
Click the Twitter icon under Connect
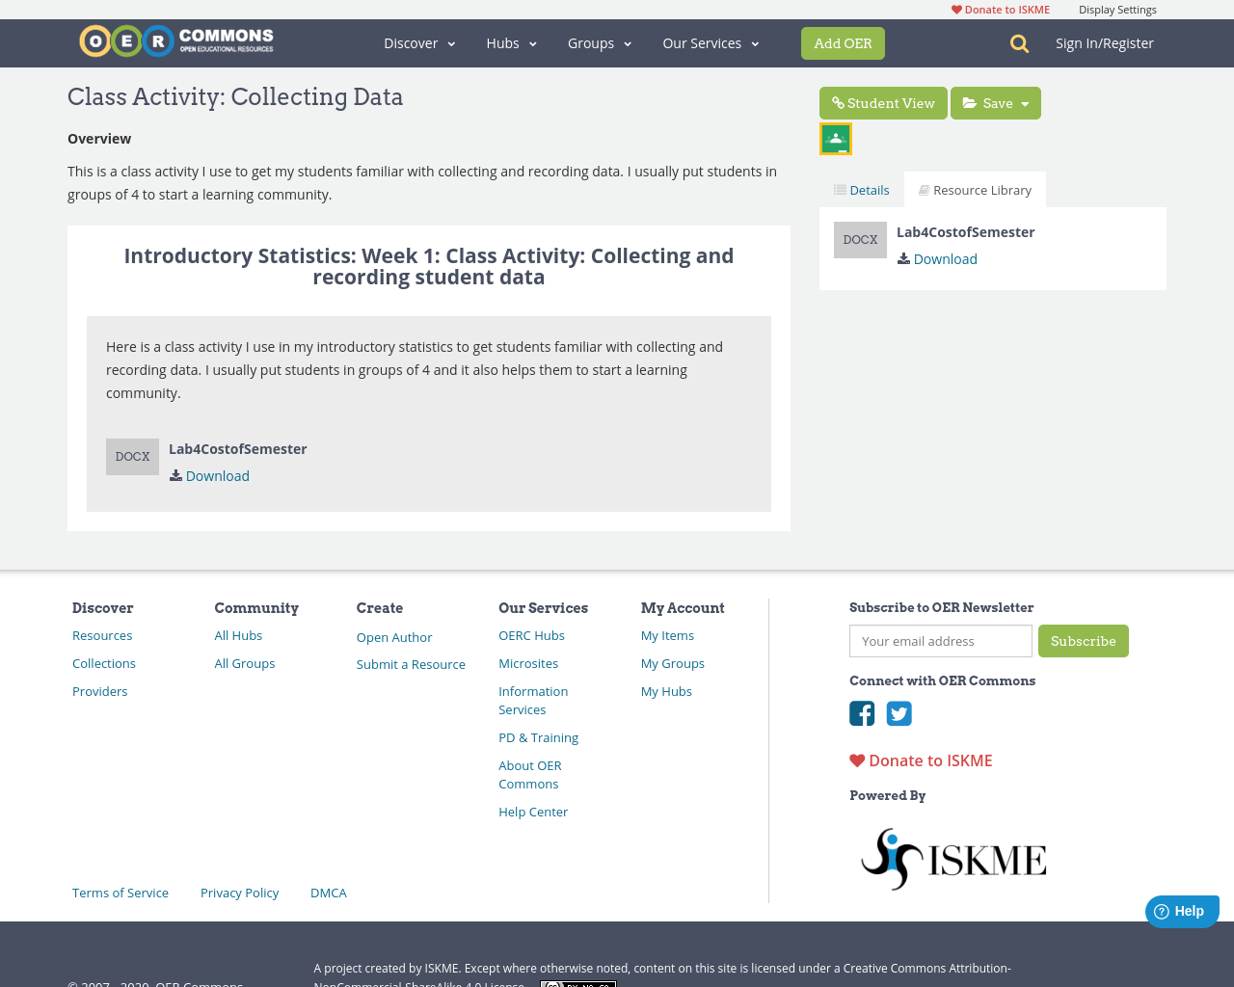(899, 713)
